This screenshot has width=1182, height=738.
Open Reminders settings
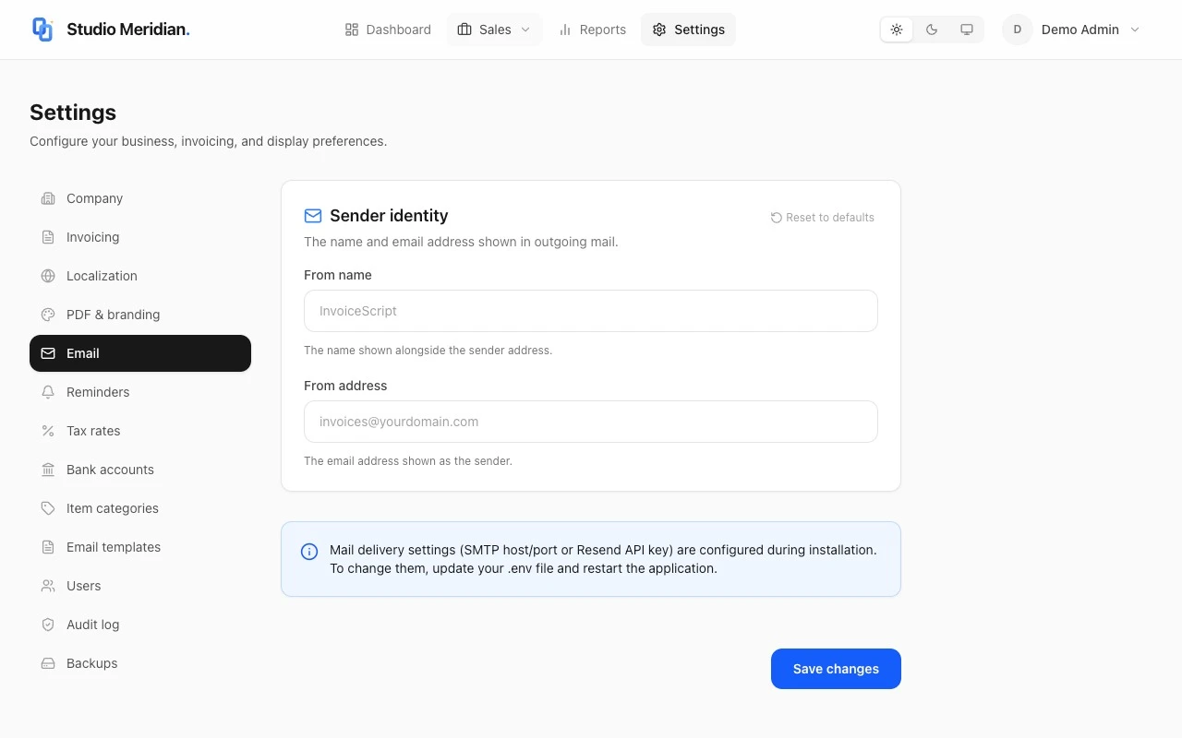coord(140,392)
